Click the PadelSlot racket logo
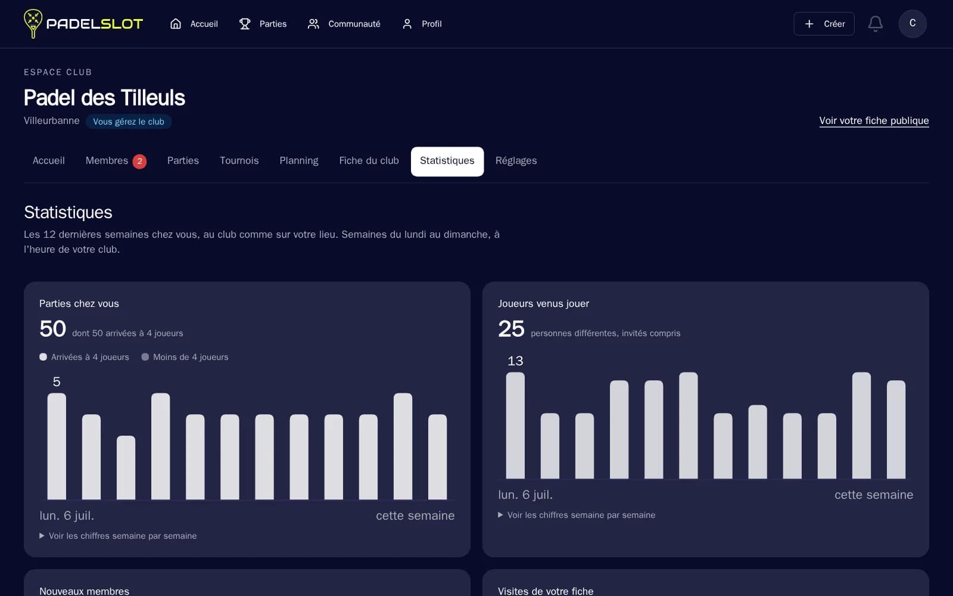 (33, 24)
